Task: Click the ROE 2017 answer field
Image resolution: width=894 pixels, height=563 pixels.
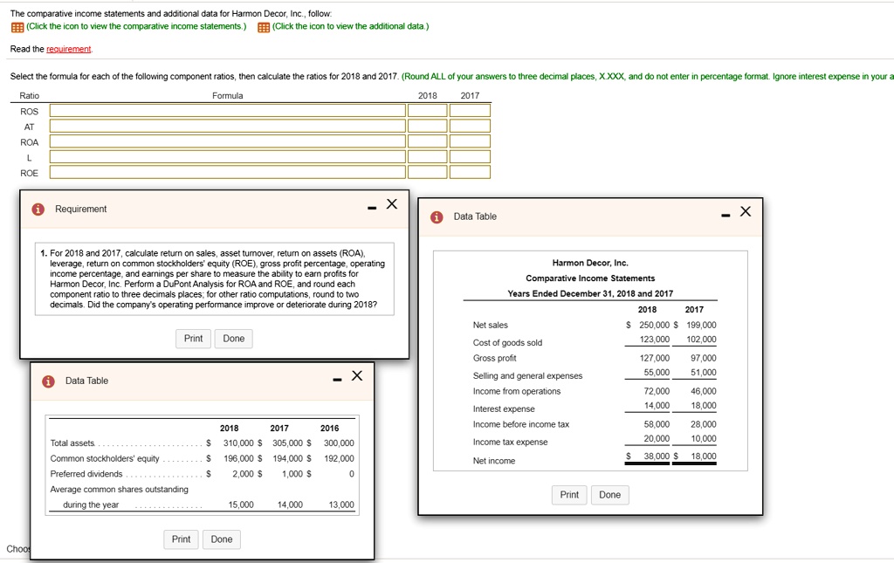Action: coord(471,172)
